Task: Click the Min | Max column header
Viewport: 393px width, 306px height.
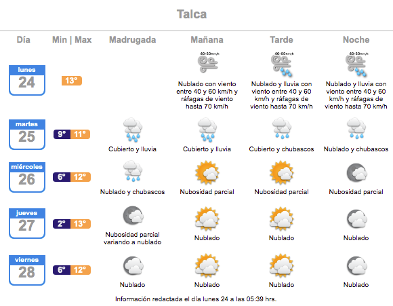Action: click(x=72, y=39)
